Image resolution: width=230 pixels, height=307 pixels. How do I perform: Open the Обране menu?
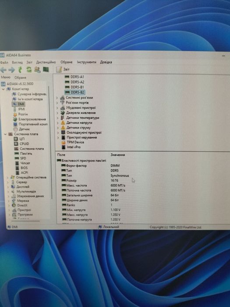coord(66,62)
